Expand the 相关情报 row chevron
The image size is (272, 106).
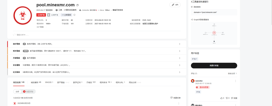coord(180,51)
